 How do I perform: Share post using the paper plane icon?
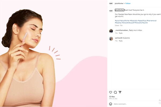coord(120,92)
